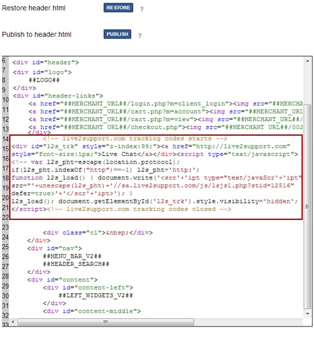Click the vertical scrollbar thumb
The height and width of the screenshot is (337, 314).
coord(308,206)
